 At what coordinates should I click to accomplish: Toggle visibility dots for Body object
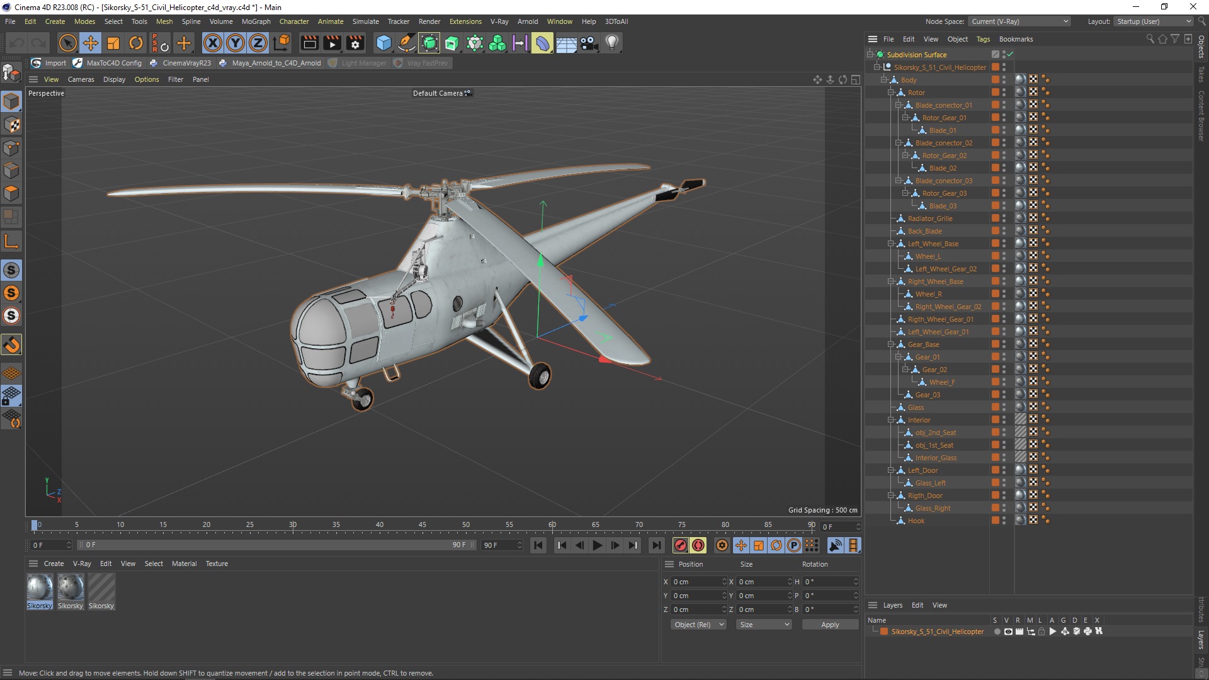pyautogui.click(x=1004, y=80)
